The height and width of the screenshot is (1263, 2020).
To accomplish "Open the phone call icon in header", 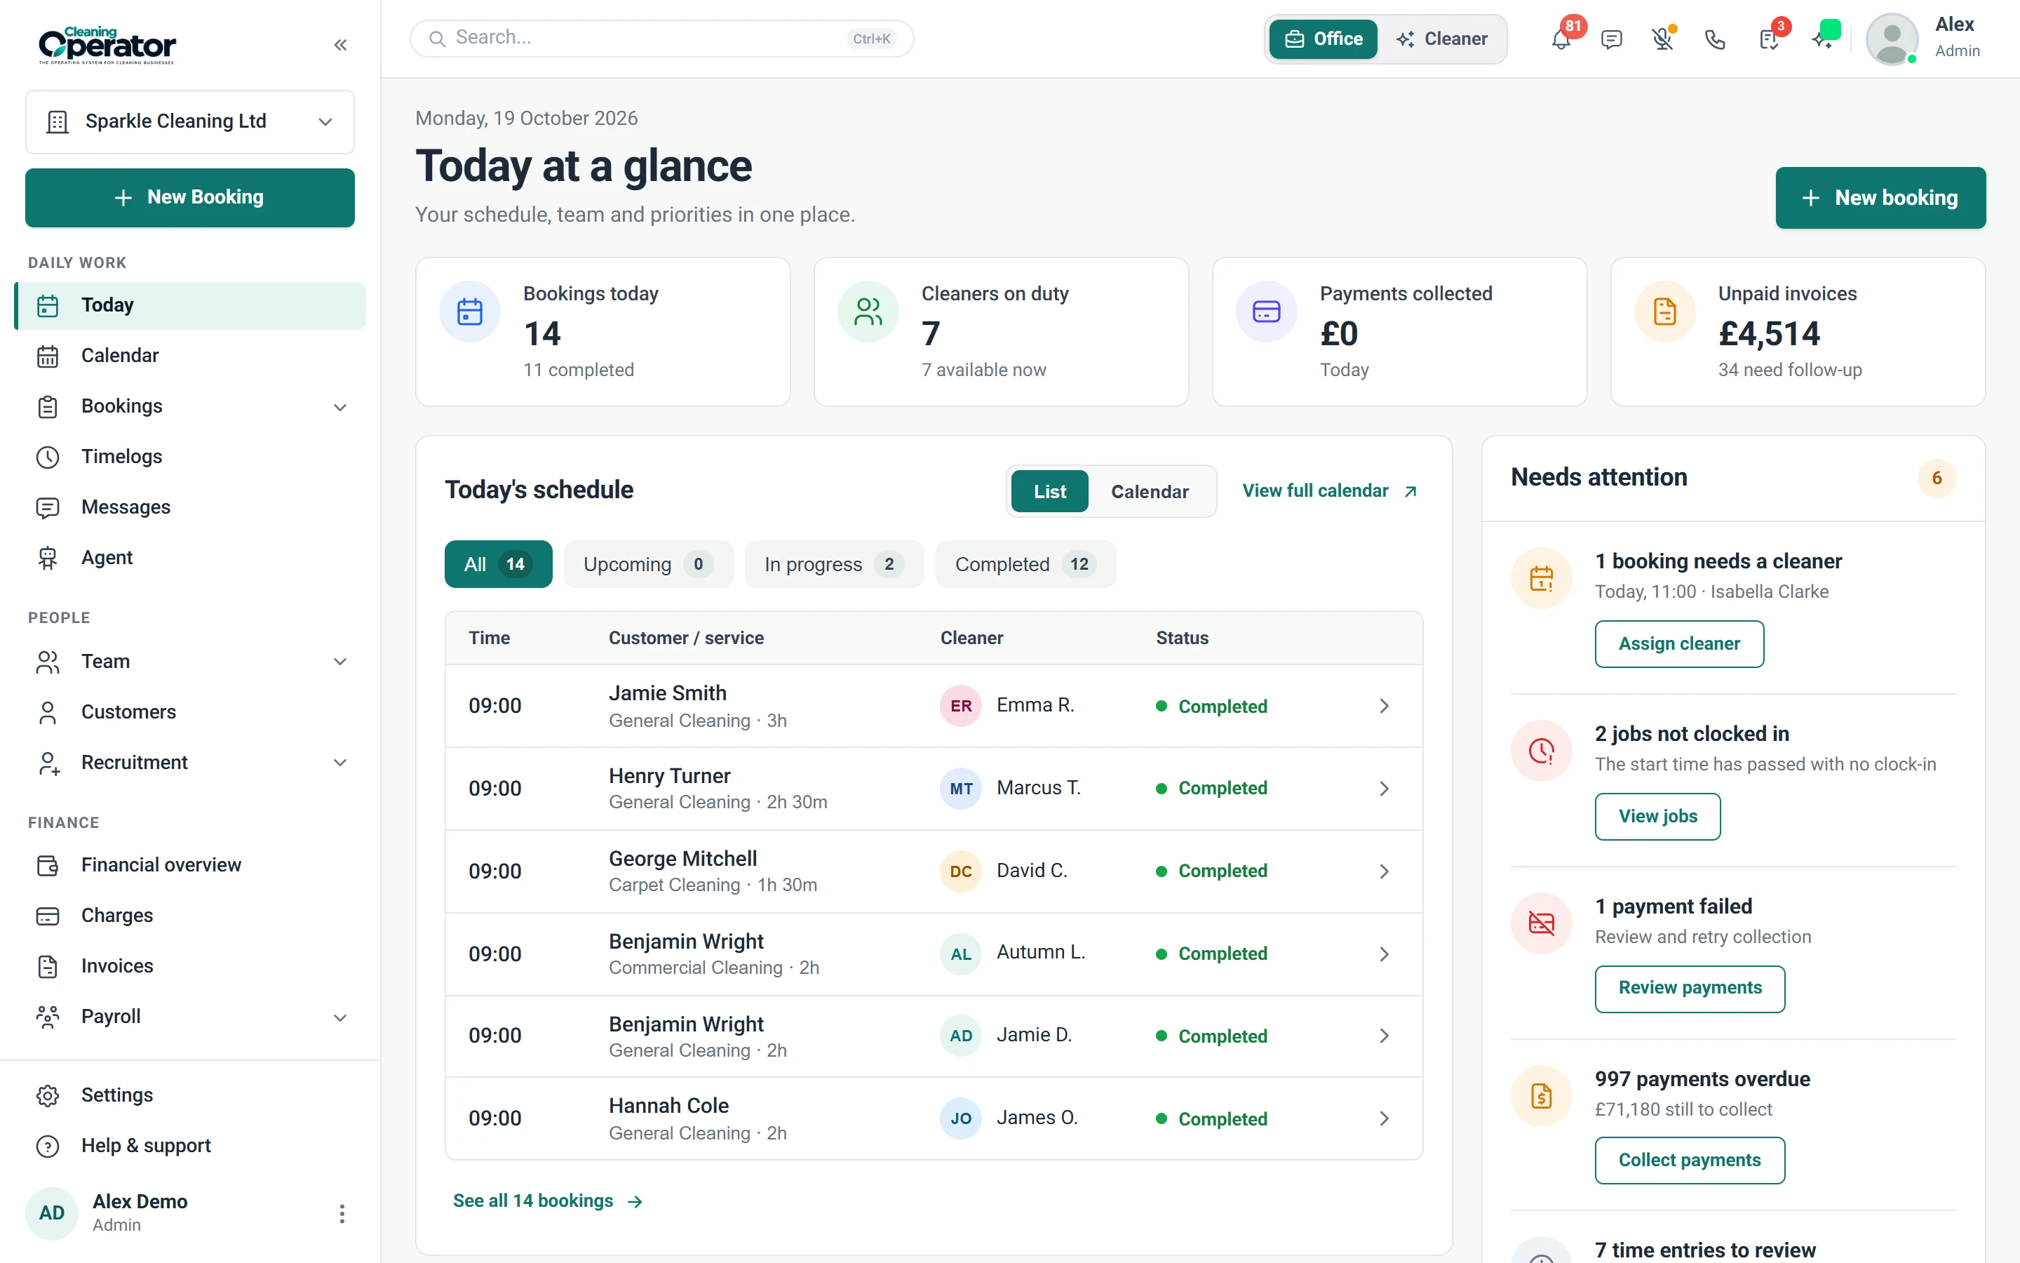I will pos(1714,39).
